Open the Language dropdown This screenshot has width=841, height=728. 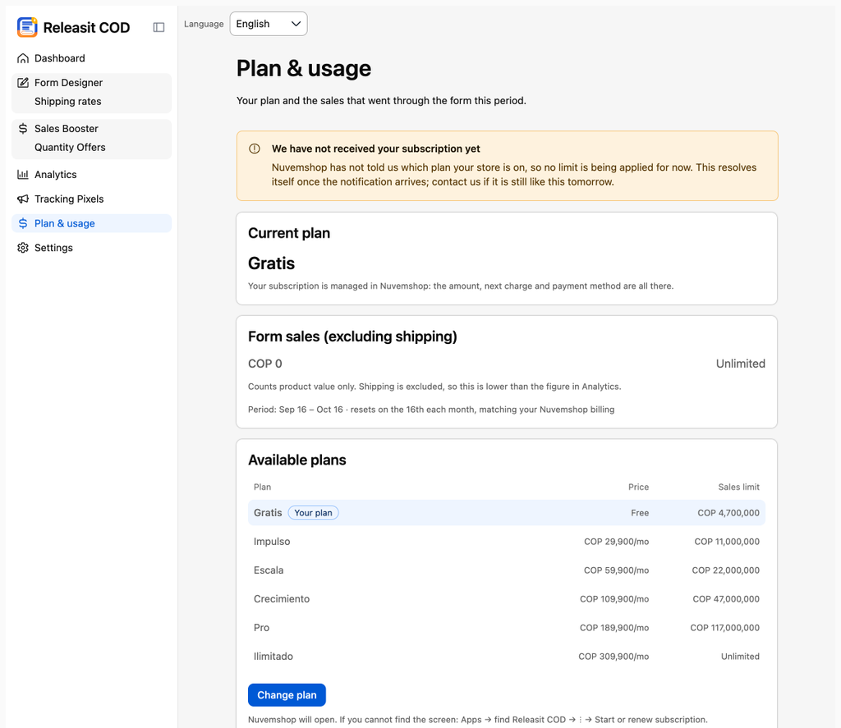click(269, 24)
